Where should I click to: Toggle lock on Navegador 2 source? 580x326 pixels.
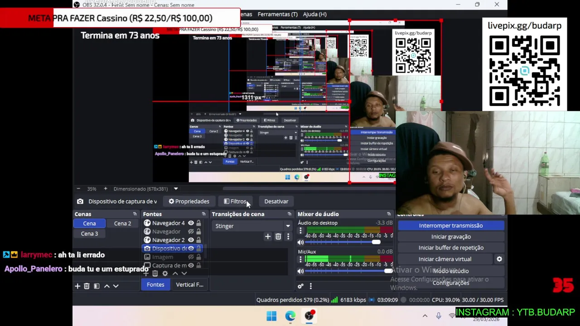198,240
